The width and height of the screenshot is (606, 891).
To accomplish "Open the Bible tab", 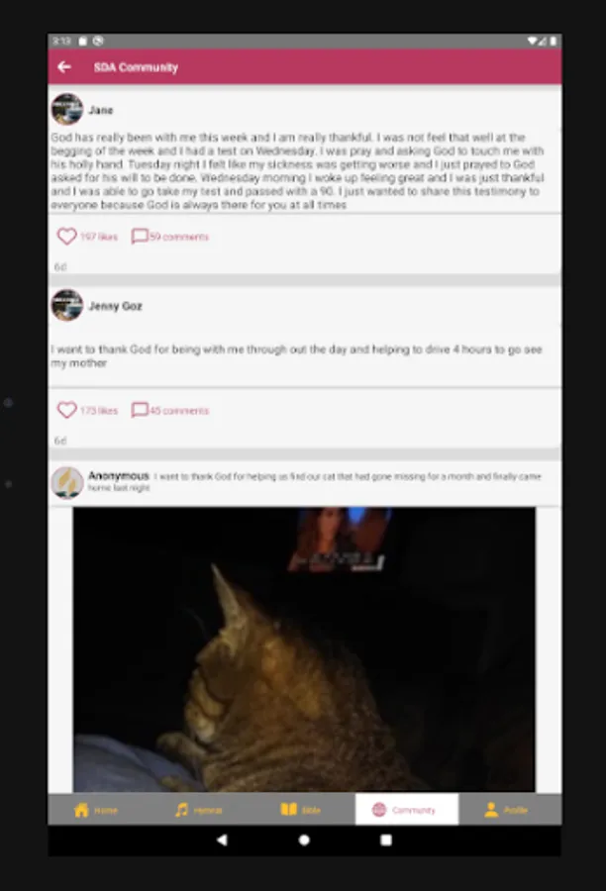I will pos(301,810).
